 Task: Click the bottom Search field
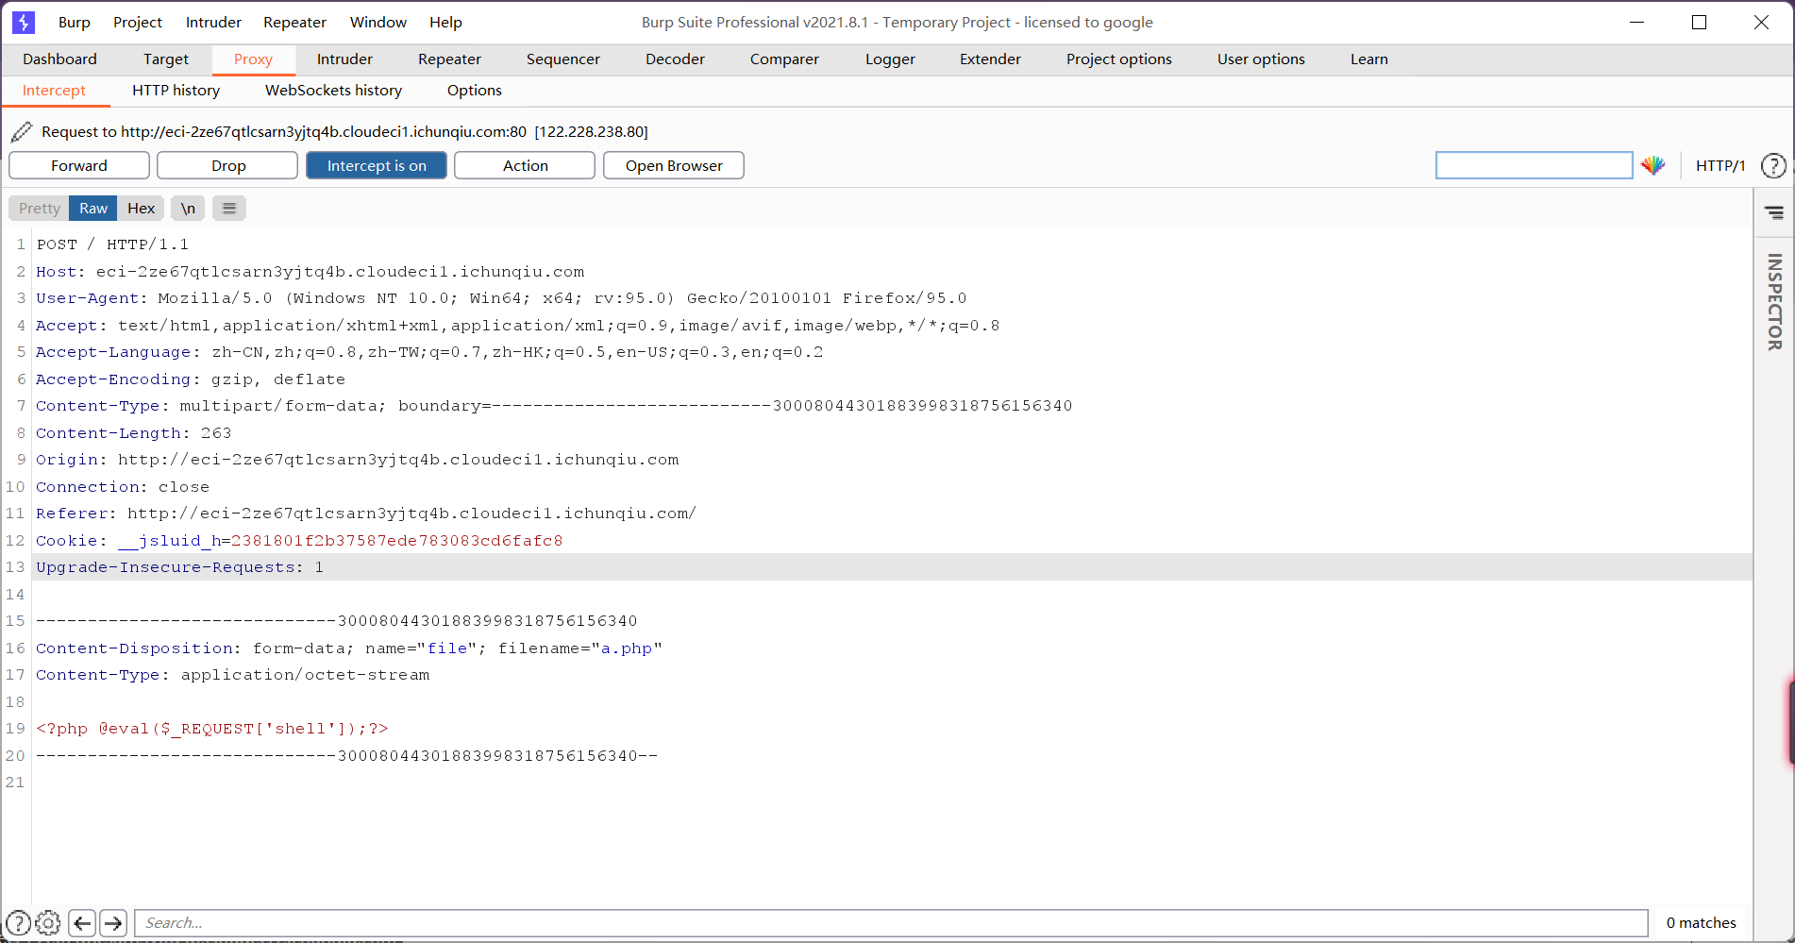891,922
